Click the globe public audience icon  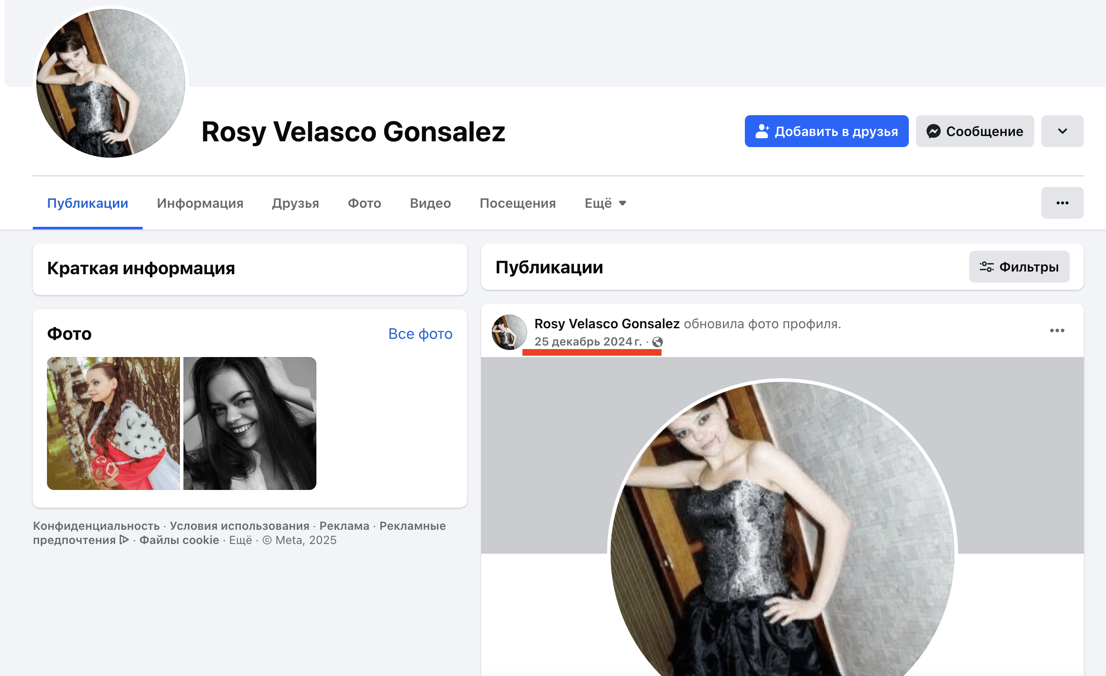click(657, 342)
